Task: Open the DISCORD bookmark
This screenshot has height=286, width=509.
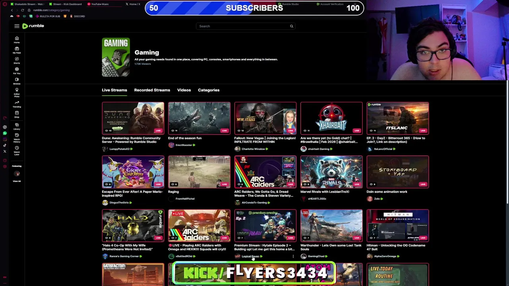Action: [77, 16]
